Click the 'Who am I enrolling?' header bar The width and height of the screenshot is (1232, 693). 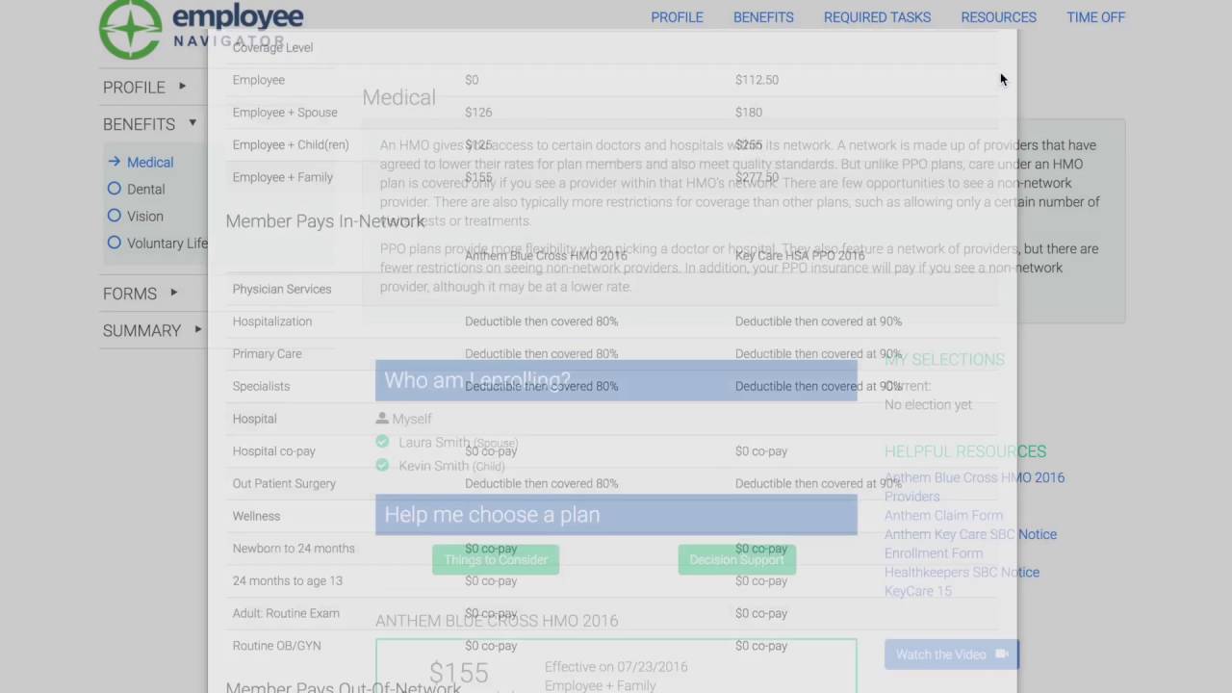point(616,380)
